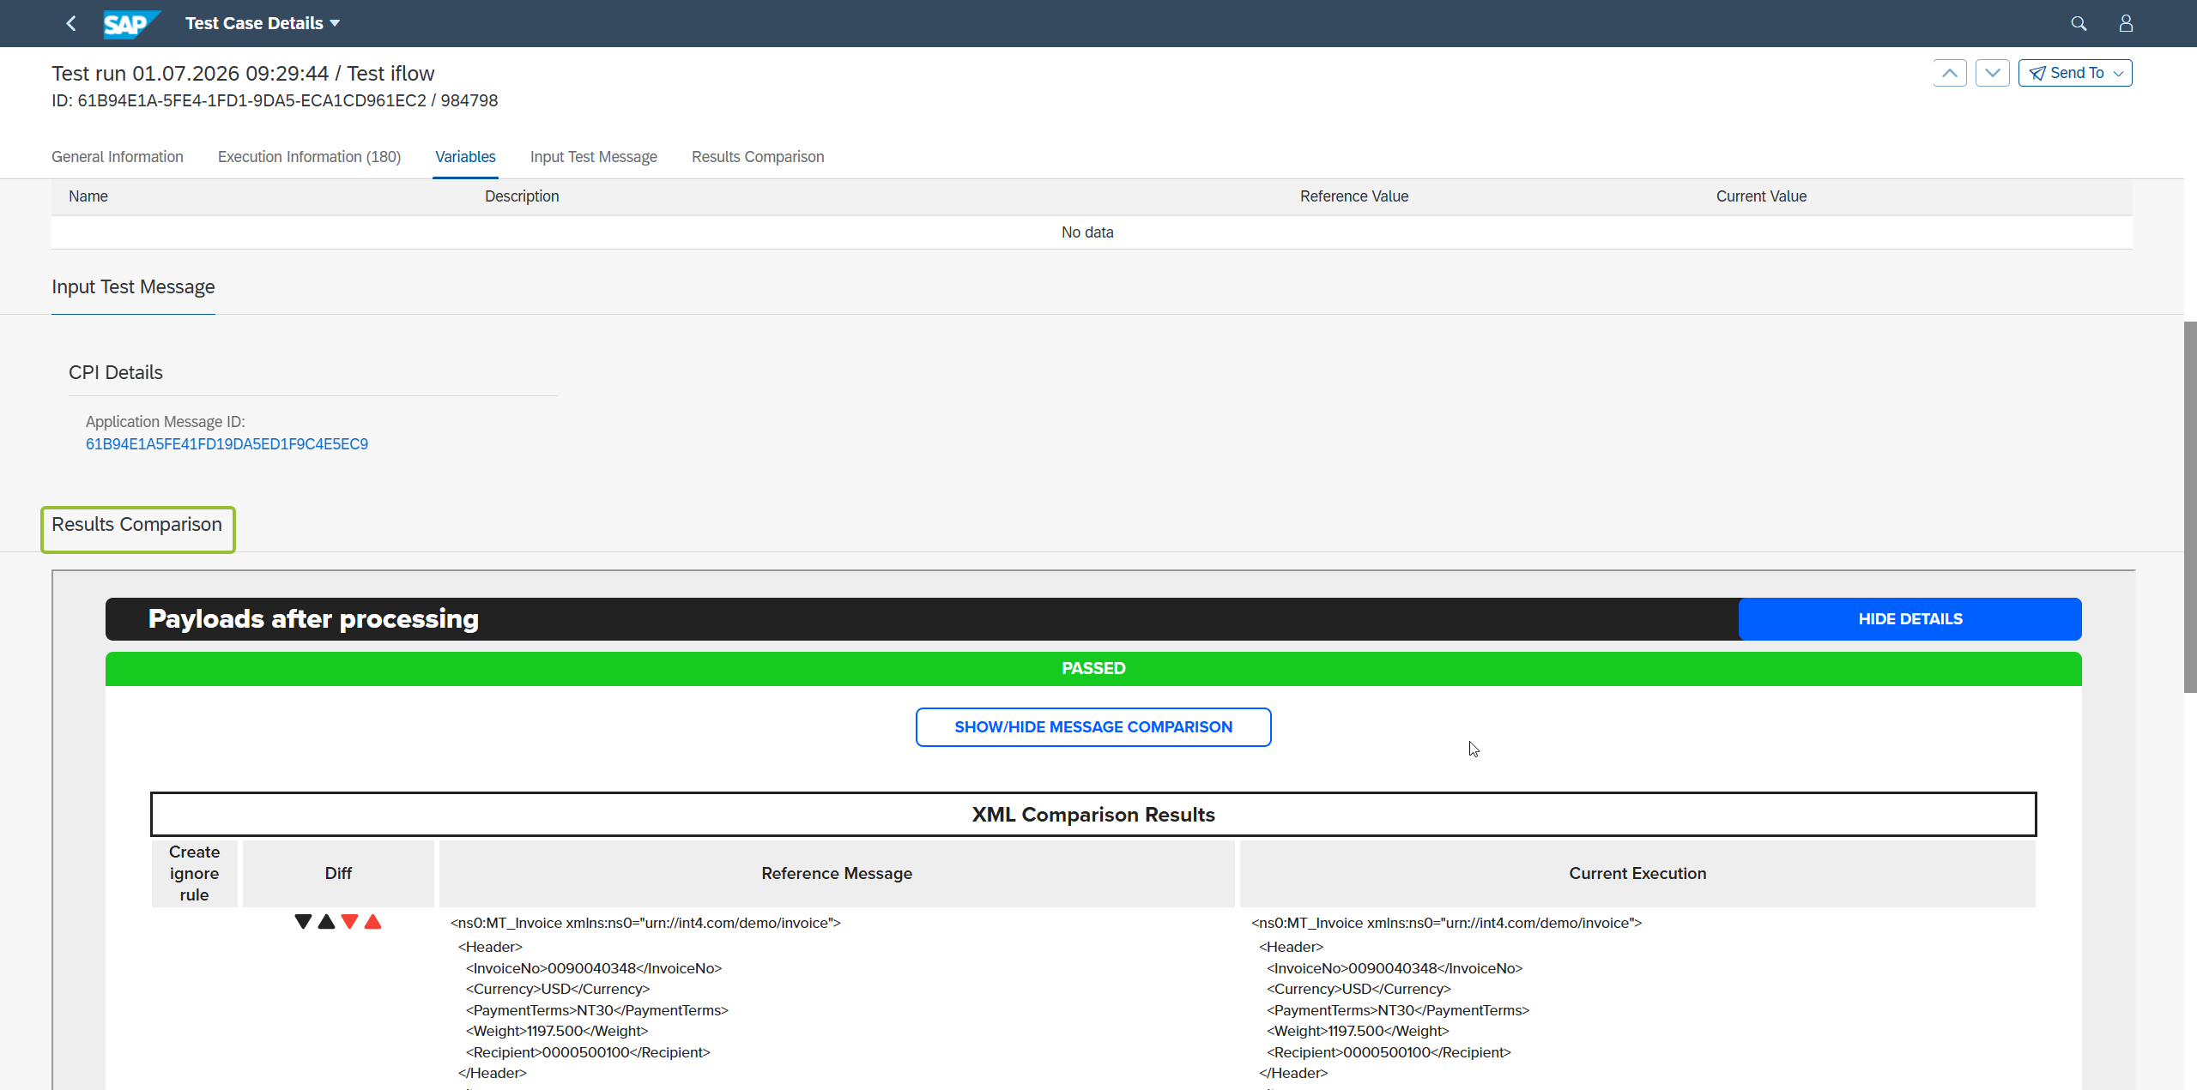Viewport: 2197px width, 1090px height.
Task: Open the Send To dropdown
Action: pyautogui.click(x=2075, y=73)
